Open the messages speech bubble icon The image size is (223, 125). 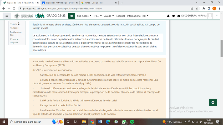point(173,16)
